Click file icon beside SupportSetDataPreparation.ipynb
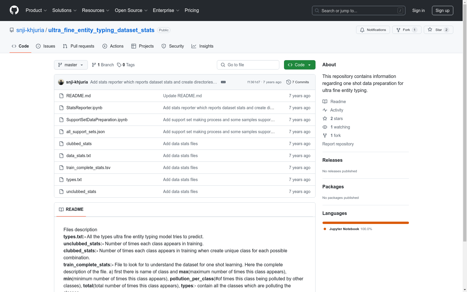Image resolution: width=467 pixels, height=292 pixels. [61, 120]
